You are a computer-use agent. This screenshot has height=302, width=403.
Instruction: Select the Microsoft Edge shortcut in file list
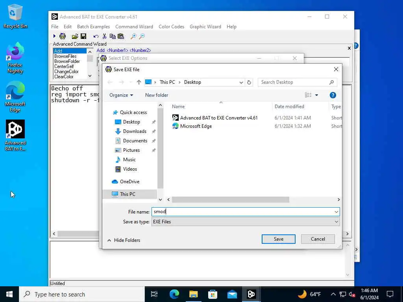tap(196, 126)
